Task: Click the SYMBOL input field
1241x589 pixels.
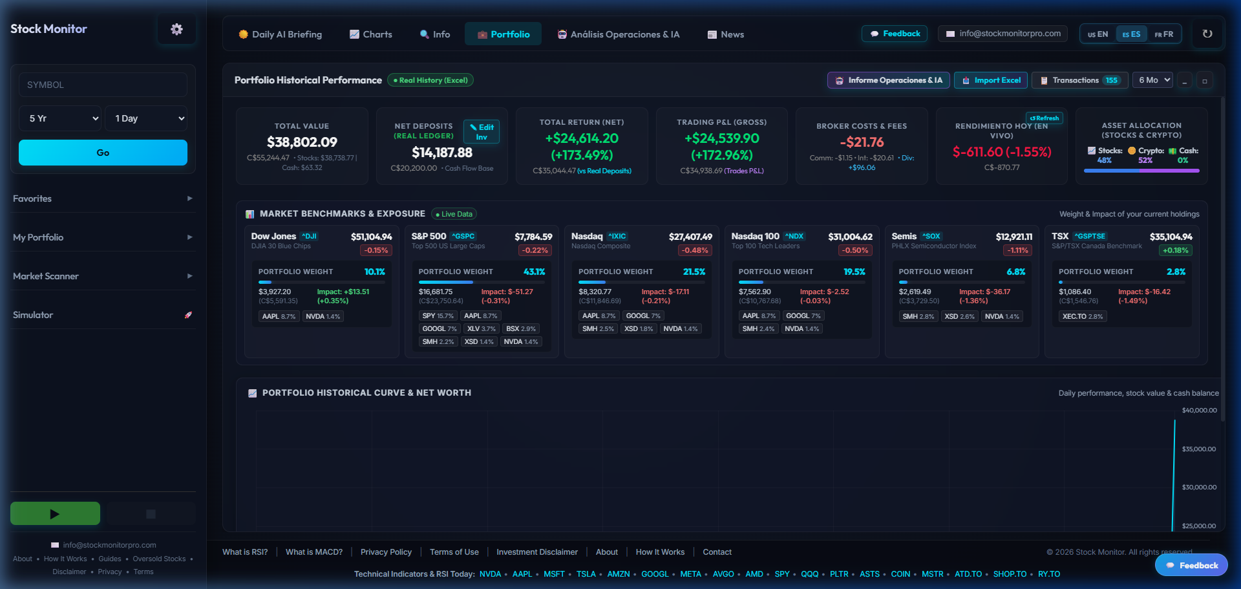Action: click(103, 85)
